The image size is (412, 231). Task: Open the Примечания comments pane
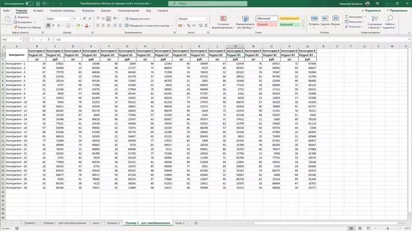(397, 10)
